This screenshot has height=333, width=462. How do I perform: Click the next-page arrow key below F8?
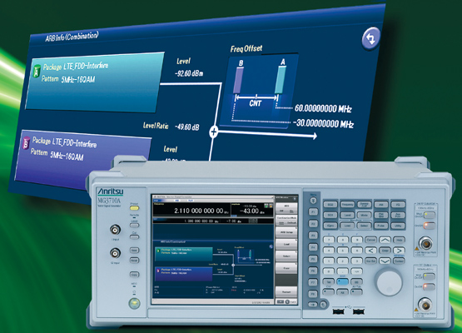[313, 304]
